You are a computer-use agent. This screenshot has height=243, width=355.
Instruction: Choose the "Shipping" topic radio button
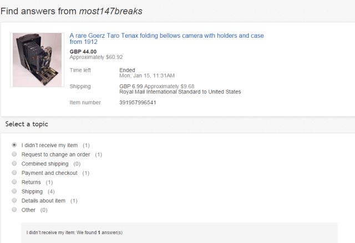click(x=14, y=191)
